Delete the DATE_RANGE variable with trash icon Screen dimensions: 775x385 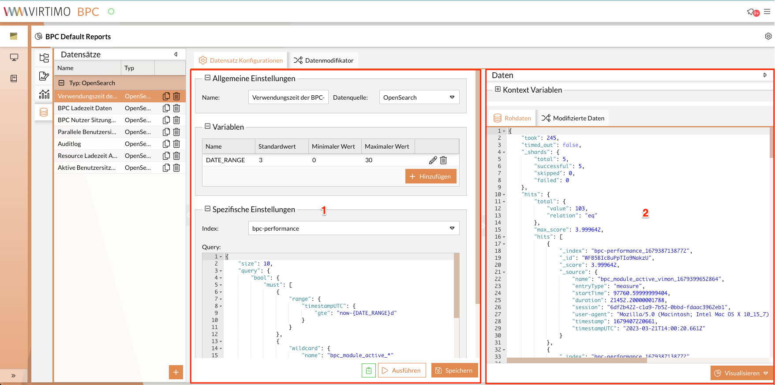pos(443,160)
